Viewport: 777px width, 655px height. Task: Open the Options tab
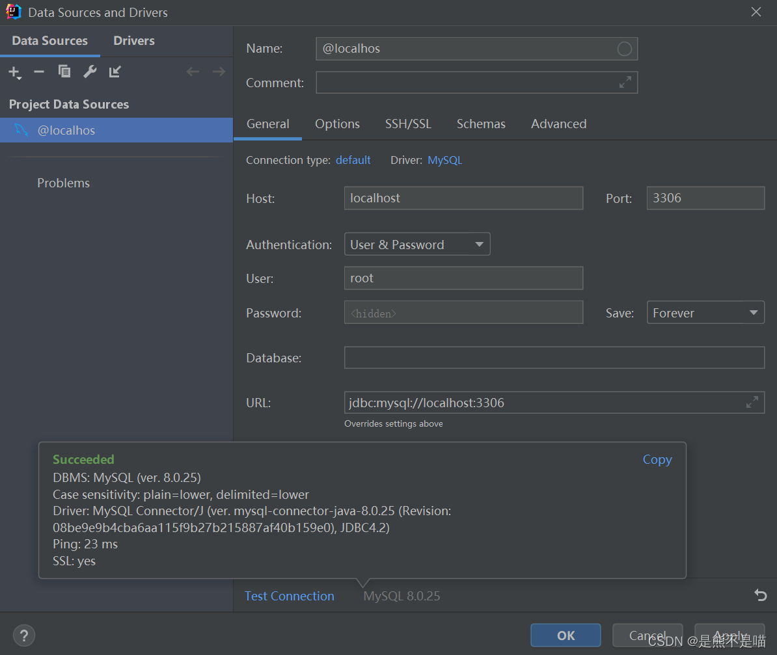click(x=337, y=124)
